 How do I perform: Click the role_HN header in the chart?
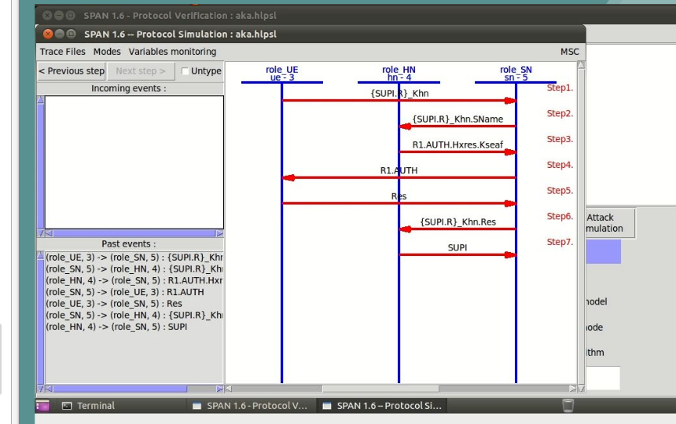point(399,73)
